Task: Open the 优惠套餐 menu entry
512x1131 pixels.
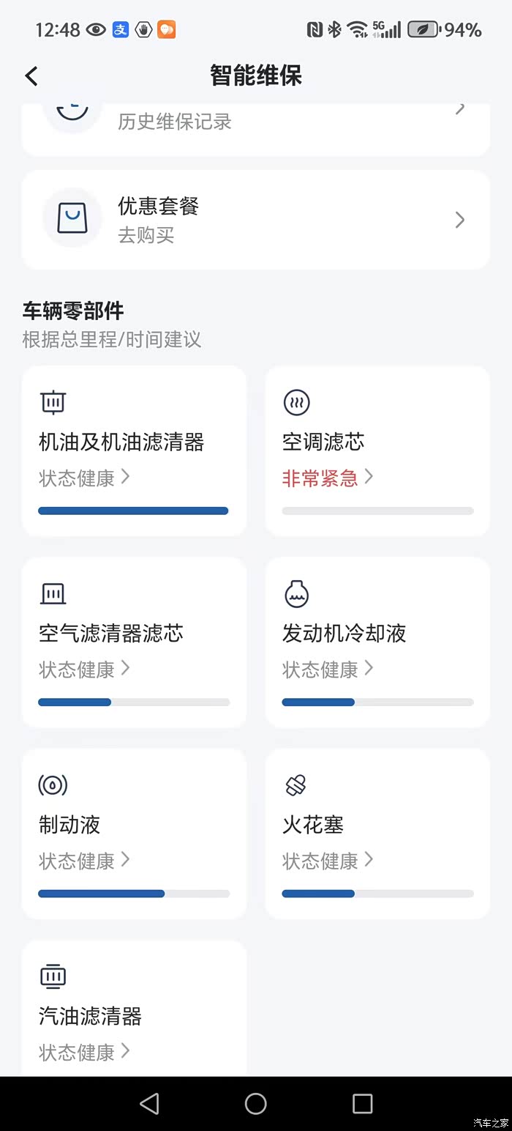Action: [x=159, y=207]
